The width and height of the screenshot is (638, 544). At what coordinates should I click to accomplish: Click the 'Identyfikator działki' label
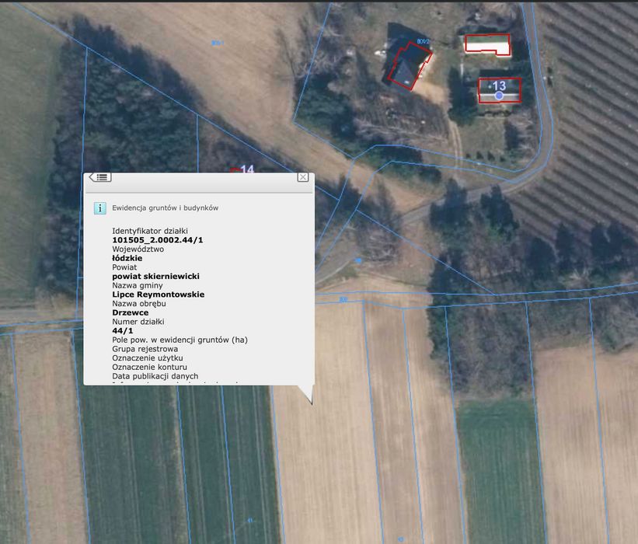tap(150, 231)
